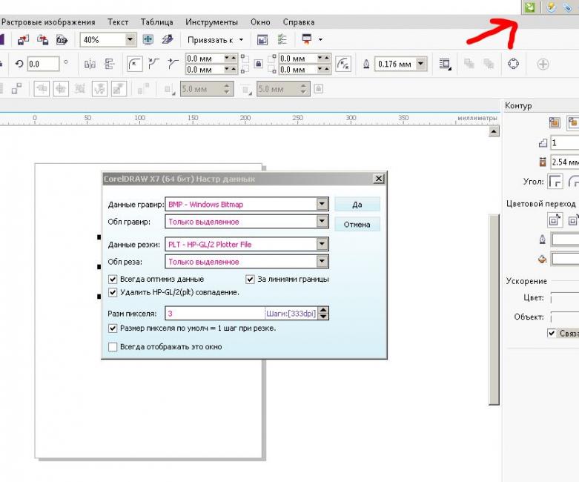Click the full-screen preview icon next to zoom
The height and width of the screenshot is (482, 579).
point(148,39)
